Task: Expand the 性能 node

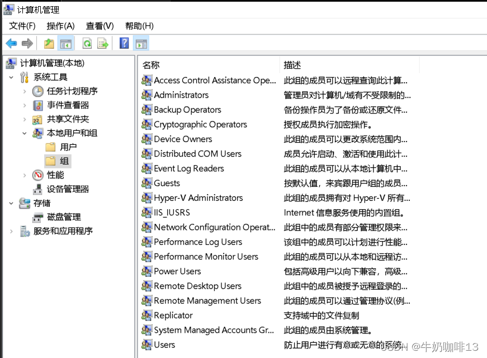Action: tap(25, 175)
